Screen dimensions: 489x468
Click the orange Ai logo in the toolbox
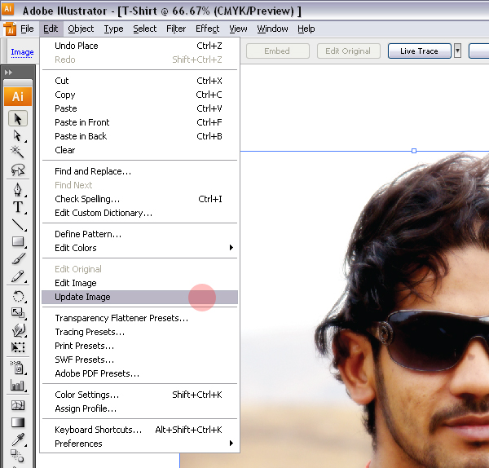coord(18,96)
